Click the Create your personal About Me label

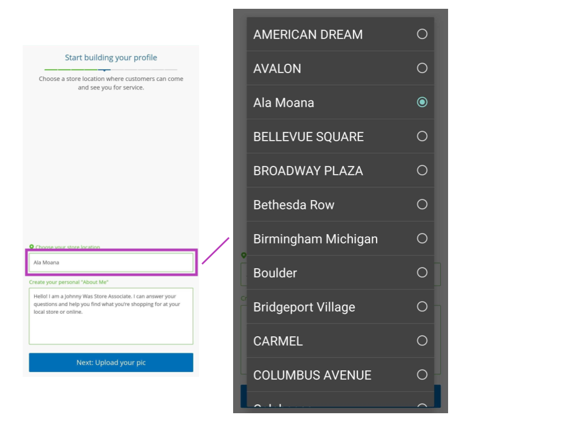pos(69,282)
